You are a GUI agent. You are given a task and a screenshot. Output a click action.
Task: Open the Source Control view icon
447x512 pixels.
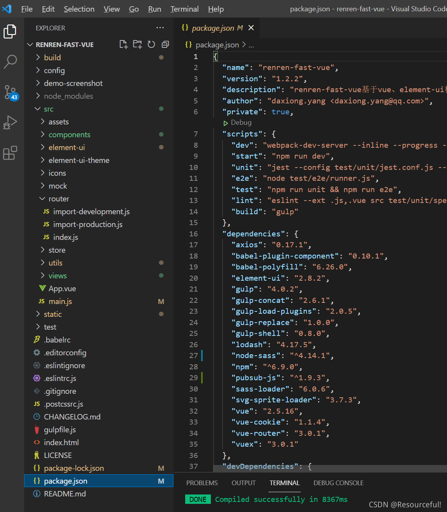pyautogui.click(x=11, y=93)
